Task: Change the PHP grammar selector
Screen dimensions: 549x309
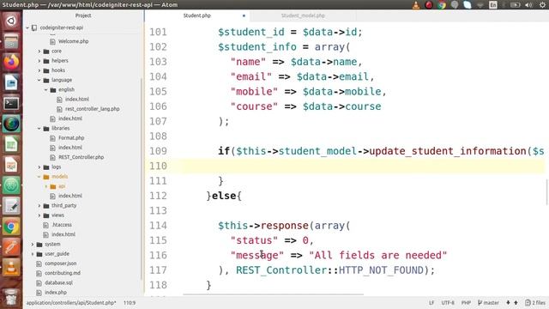Action: pyautogui.click(x=466, y=303)
